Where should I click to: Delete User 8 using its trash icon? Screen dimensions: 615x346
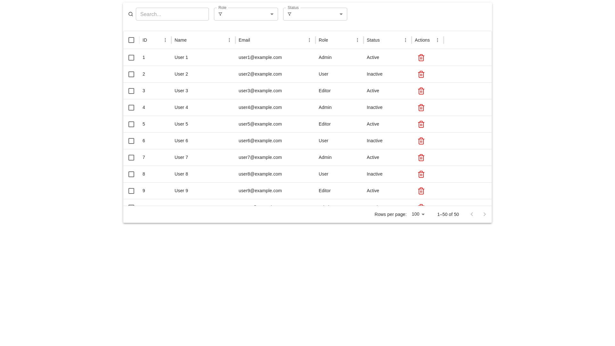pyautogui.click(x=421, y=174)
